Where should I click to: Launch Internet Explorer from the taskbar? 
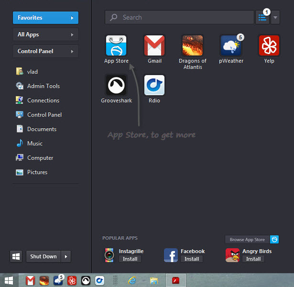point(132,281)
